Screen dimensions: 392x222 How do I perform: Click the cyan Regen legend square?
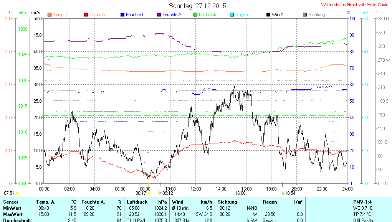tap(232, 15)
